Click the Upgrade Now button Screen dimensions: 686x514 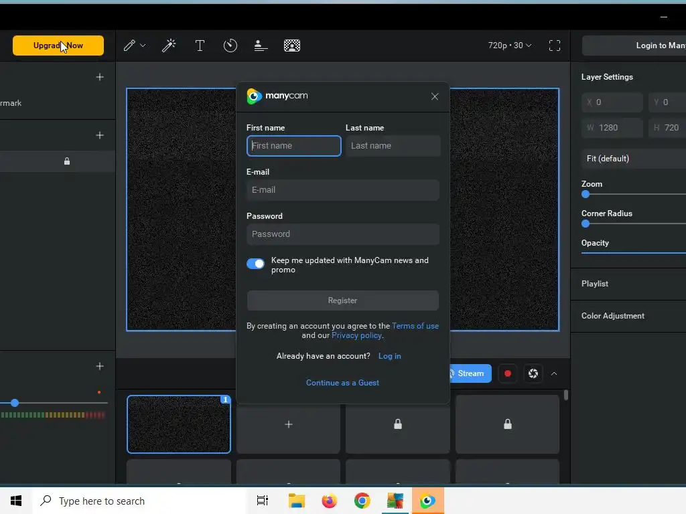[58, 46]
